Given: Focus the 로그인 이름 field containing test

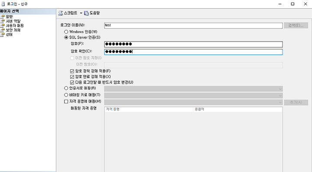Looking at the screenshot, I should point(193,25).
